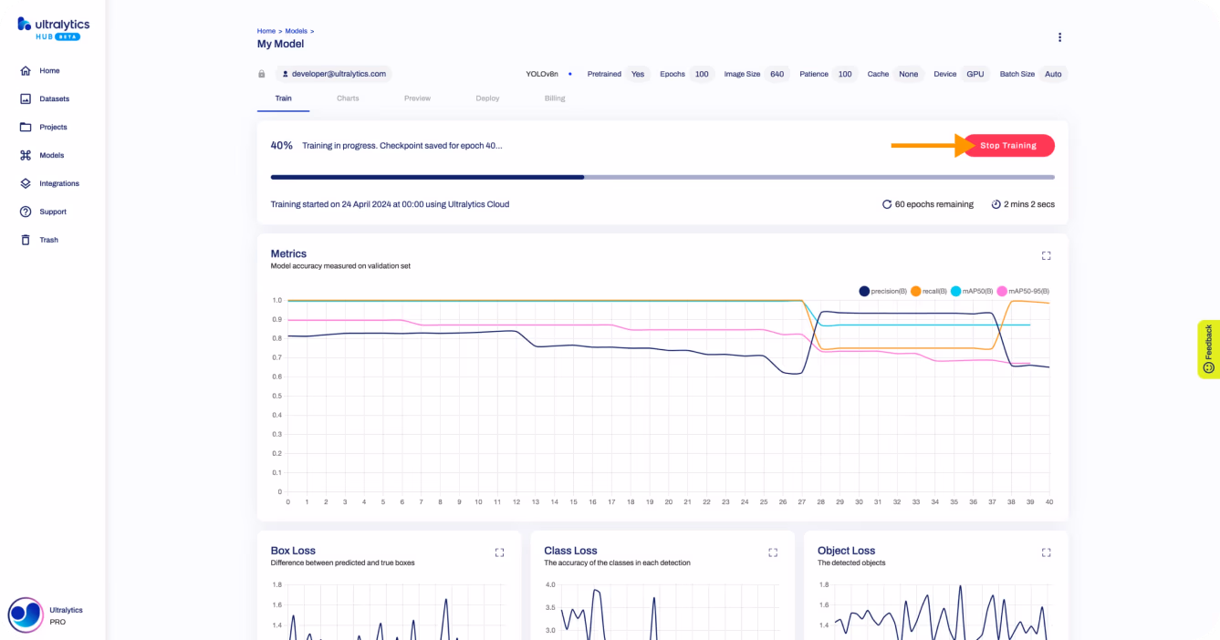Expand the Metrics chart to fullscreen
This screenshot has width=1220, height=640.
click(x=1046, y=256)
